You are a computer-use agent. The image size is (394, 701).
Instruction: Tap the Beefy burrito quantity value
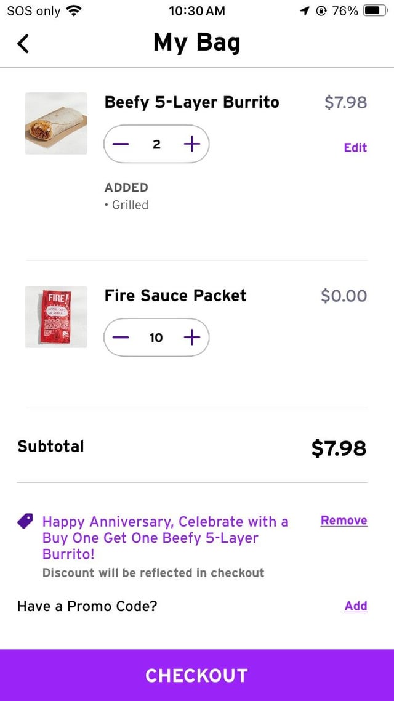pos(156,144)
